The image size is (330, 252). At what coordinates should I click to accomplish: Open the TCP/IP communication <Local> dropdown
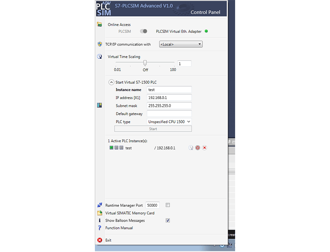pyautogui.click(x=181, y=44)
